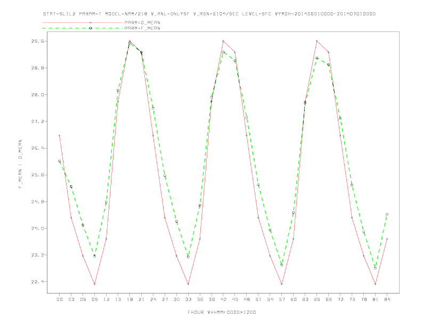The image size is (422, 326).
Task: Click x-axis forecast hour label 03
Action: (71, 299)
